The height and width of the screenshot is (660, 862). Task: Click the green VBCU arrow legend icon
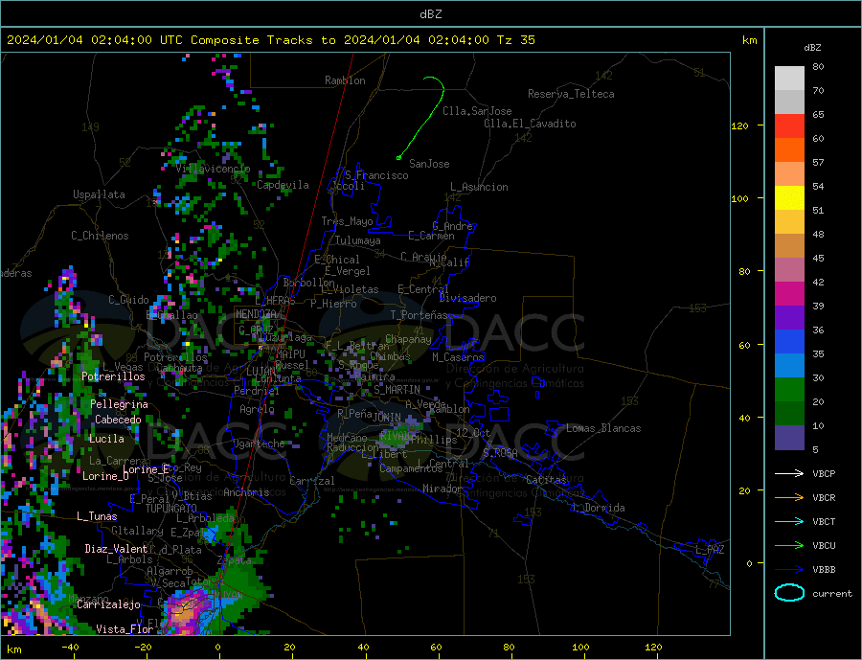pyautogui.click(x=789, y=546)
